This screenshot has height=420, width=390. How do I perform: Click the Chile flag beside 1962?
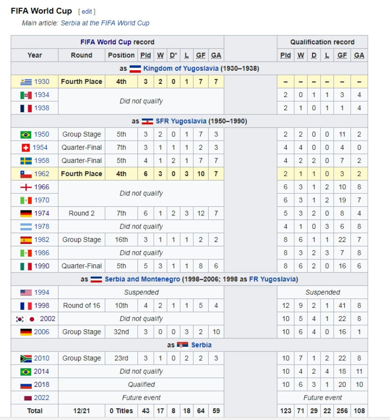click(x=26, y=174)
